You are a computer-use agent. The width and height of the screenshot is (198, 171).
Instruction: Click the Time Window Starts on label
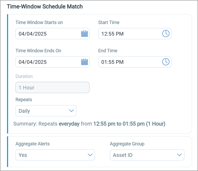(x=39, y=22)
